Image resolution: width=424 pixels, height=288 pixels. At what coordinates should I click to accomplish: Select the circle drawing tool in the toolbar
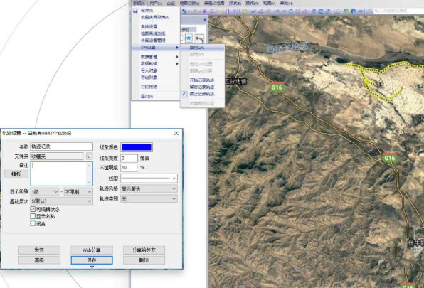click(x=291, y=11)
